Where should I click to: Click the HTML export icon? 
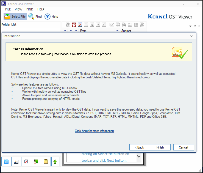coord(142,25)
